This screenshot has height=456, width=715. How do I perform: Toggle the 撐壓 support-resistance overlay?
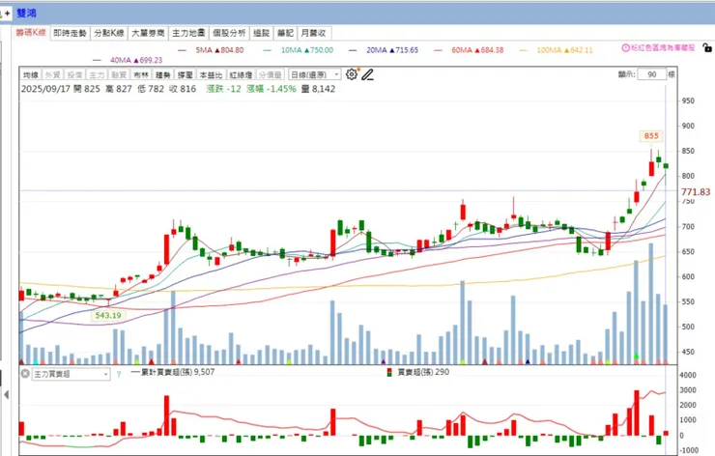coord(186,74)
